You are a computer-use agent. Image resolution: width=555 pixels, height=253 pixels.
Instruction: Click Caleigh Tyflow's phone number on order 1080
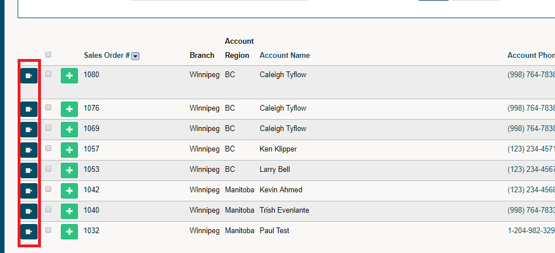[531, 75]
